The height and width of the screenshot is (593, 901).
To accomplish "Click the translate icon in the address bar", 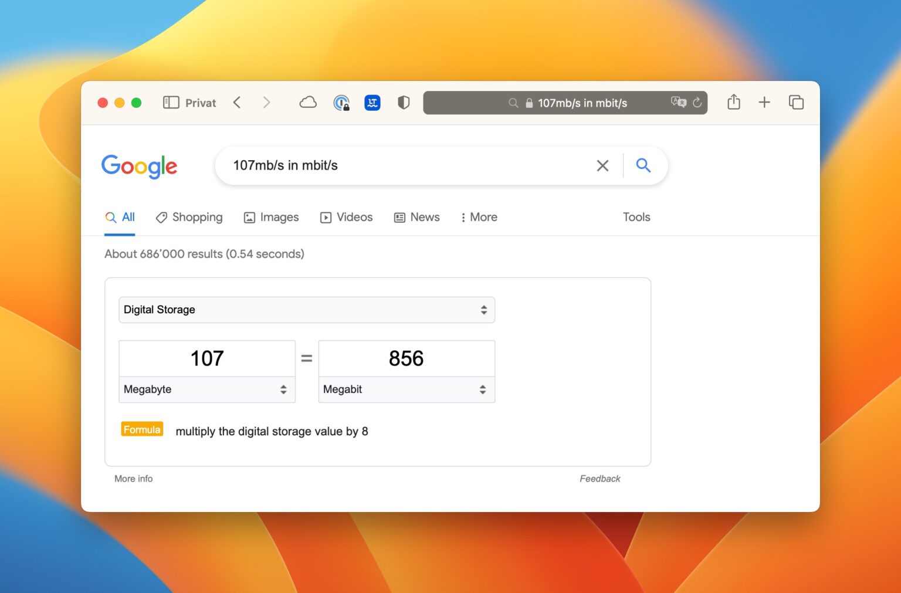I will (679, 102).
